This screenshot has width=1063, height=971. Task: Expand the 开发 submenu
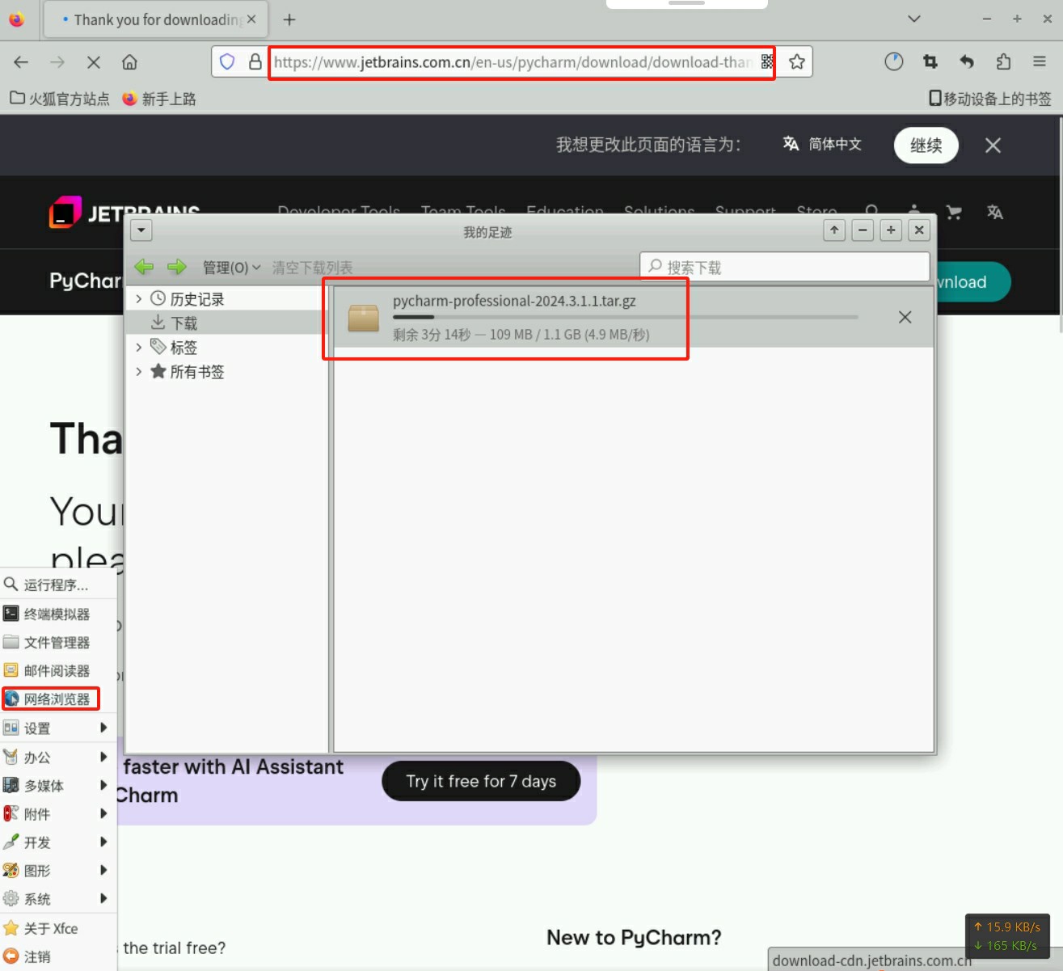57,842
